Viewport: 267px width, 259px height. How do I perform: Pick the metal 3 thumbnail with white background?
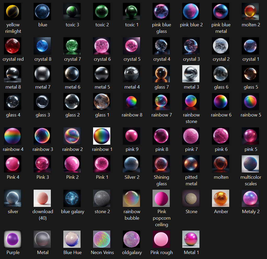pos(191,74)
